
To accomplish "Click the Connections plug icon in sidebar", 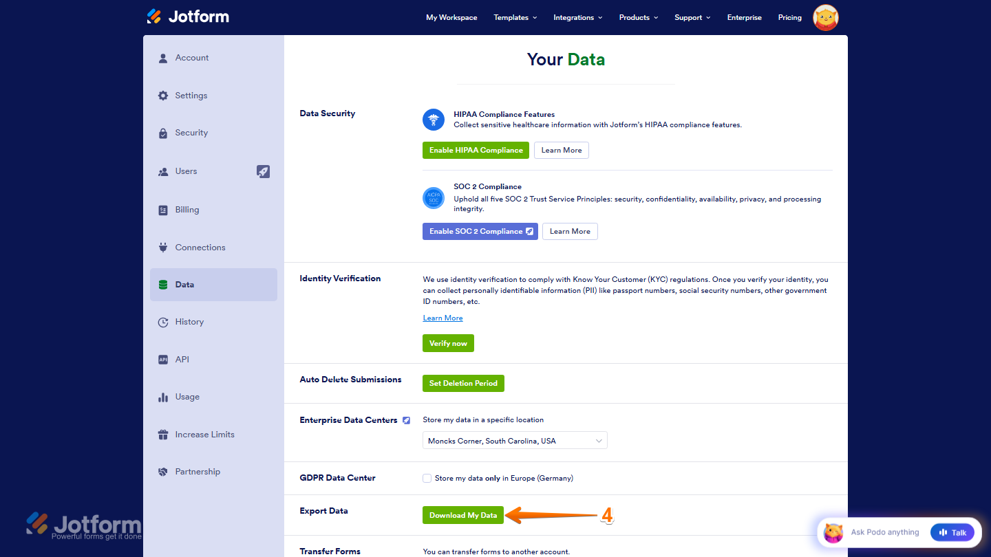I will point(163,248).
